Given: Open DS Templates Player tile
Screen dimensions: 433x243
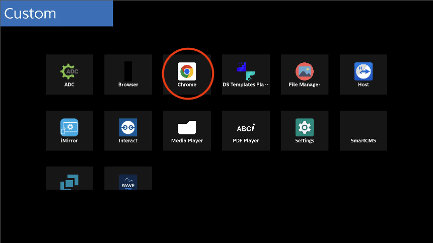Looking at the screenshot, I should pos(246,74).
